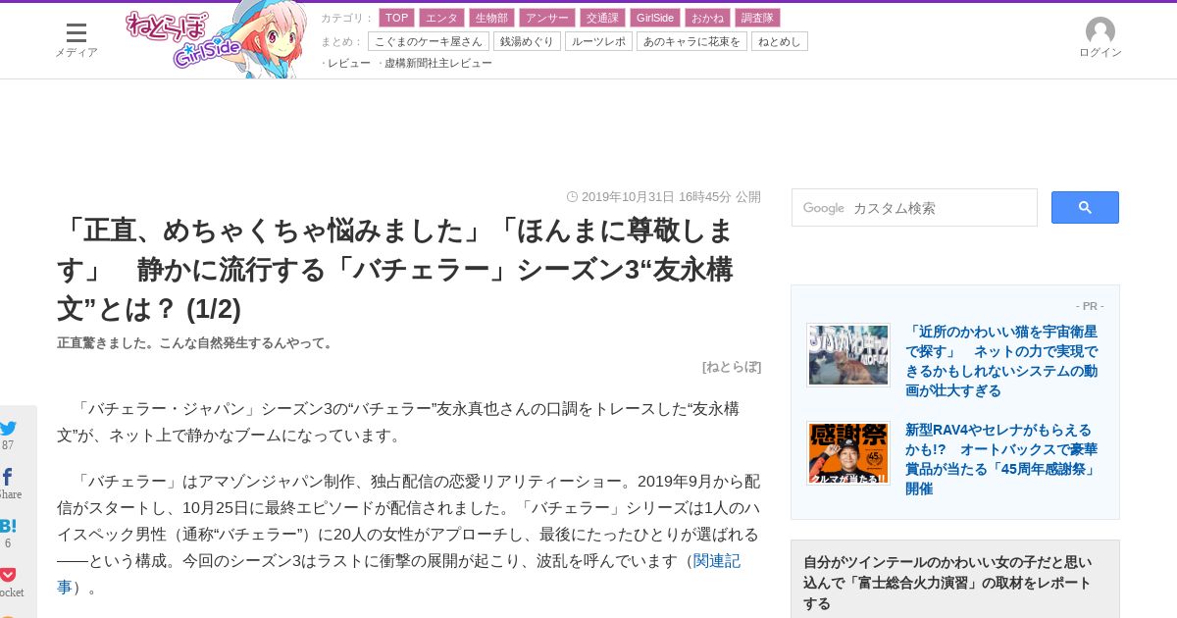This screenshot has width=1177, height=618.
Task: Open the cat satellite PR thumbnail
Action: click(x=848, y=355)
